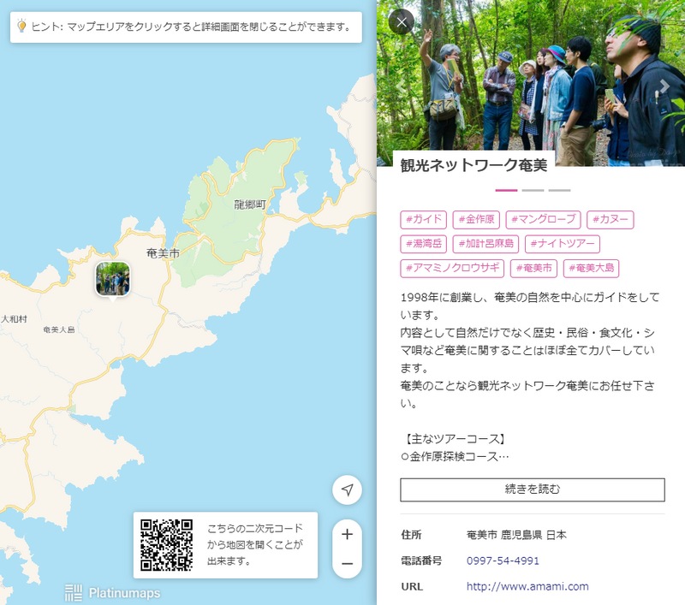Select the second image slide indicator
This screenshot has width=685, height=605.
pos(533,190)
